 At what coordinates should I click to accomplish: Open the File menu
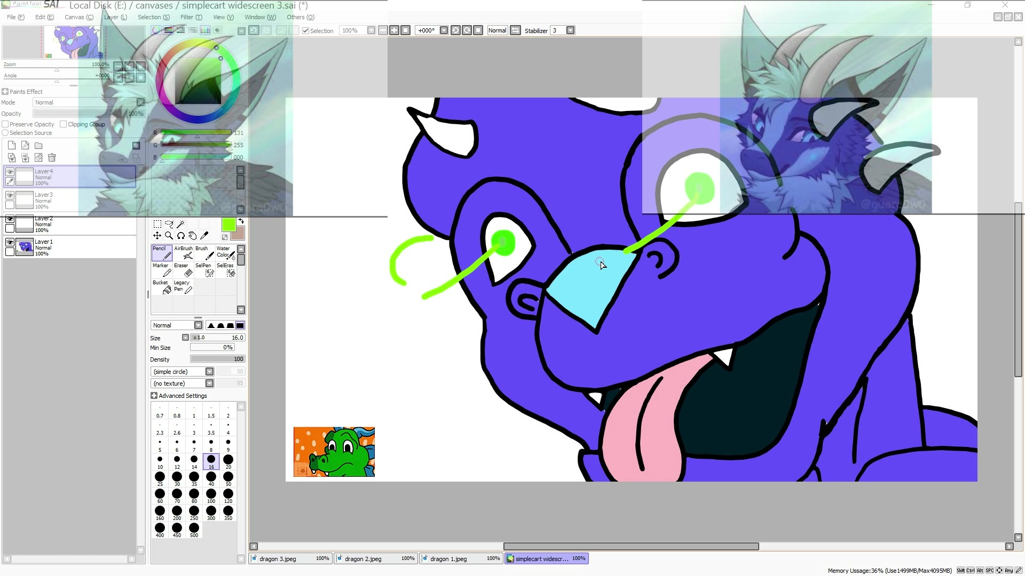15,17
